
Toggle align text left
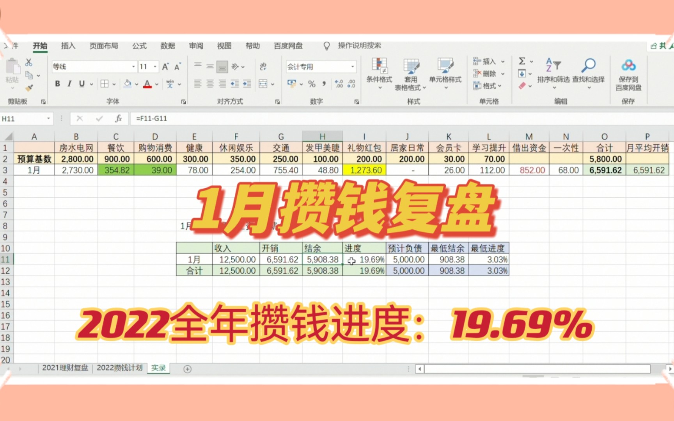pos(198,83)
